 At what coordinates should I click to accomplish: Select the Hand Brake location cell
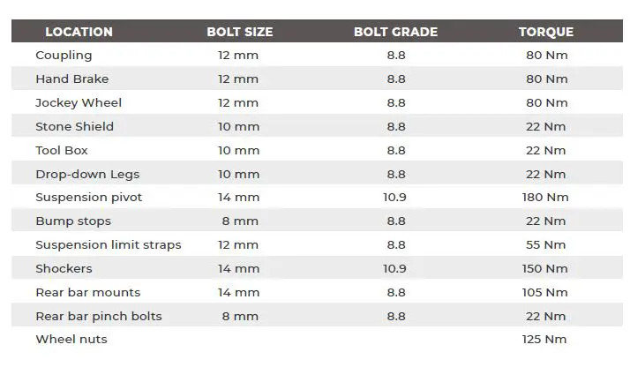coord(72,79)
